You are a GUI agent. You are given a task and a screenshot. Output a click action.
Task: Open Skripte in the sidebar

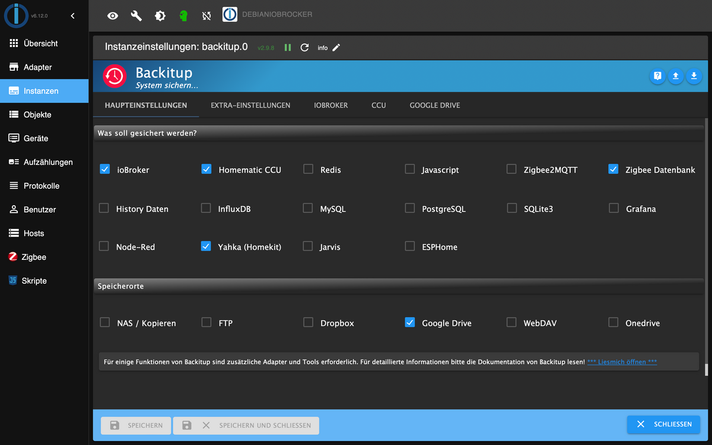click(44, 281)
